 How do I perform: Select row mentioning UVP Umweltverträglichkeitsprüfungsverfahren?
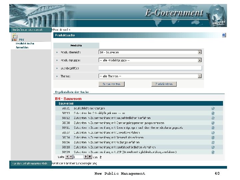coord(139,152)
